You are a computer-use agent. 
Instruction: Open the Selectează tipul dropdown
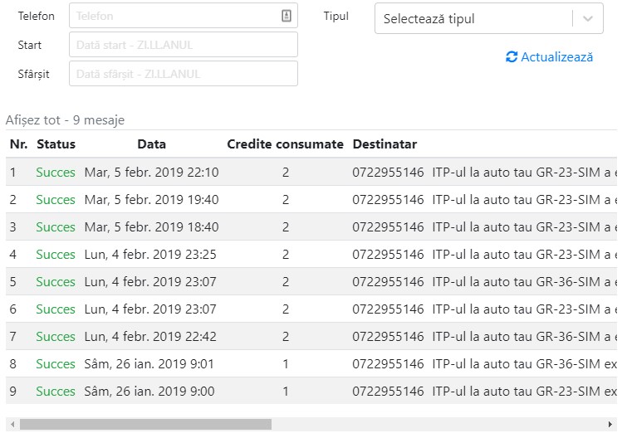pyautogui.click(x=473, y=18)
